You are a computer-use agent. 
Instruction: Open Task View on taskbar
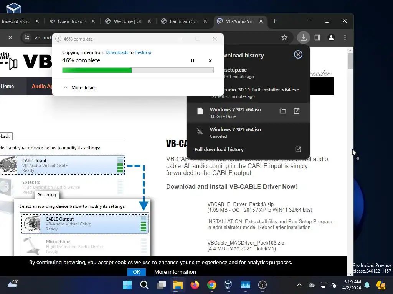pos(161,285)
